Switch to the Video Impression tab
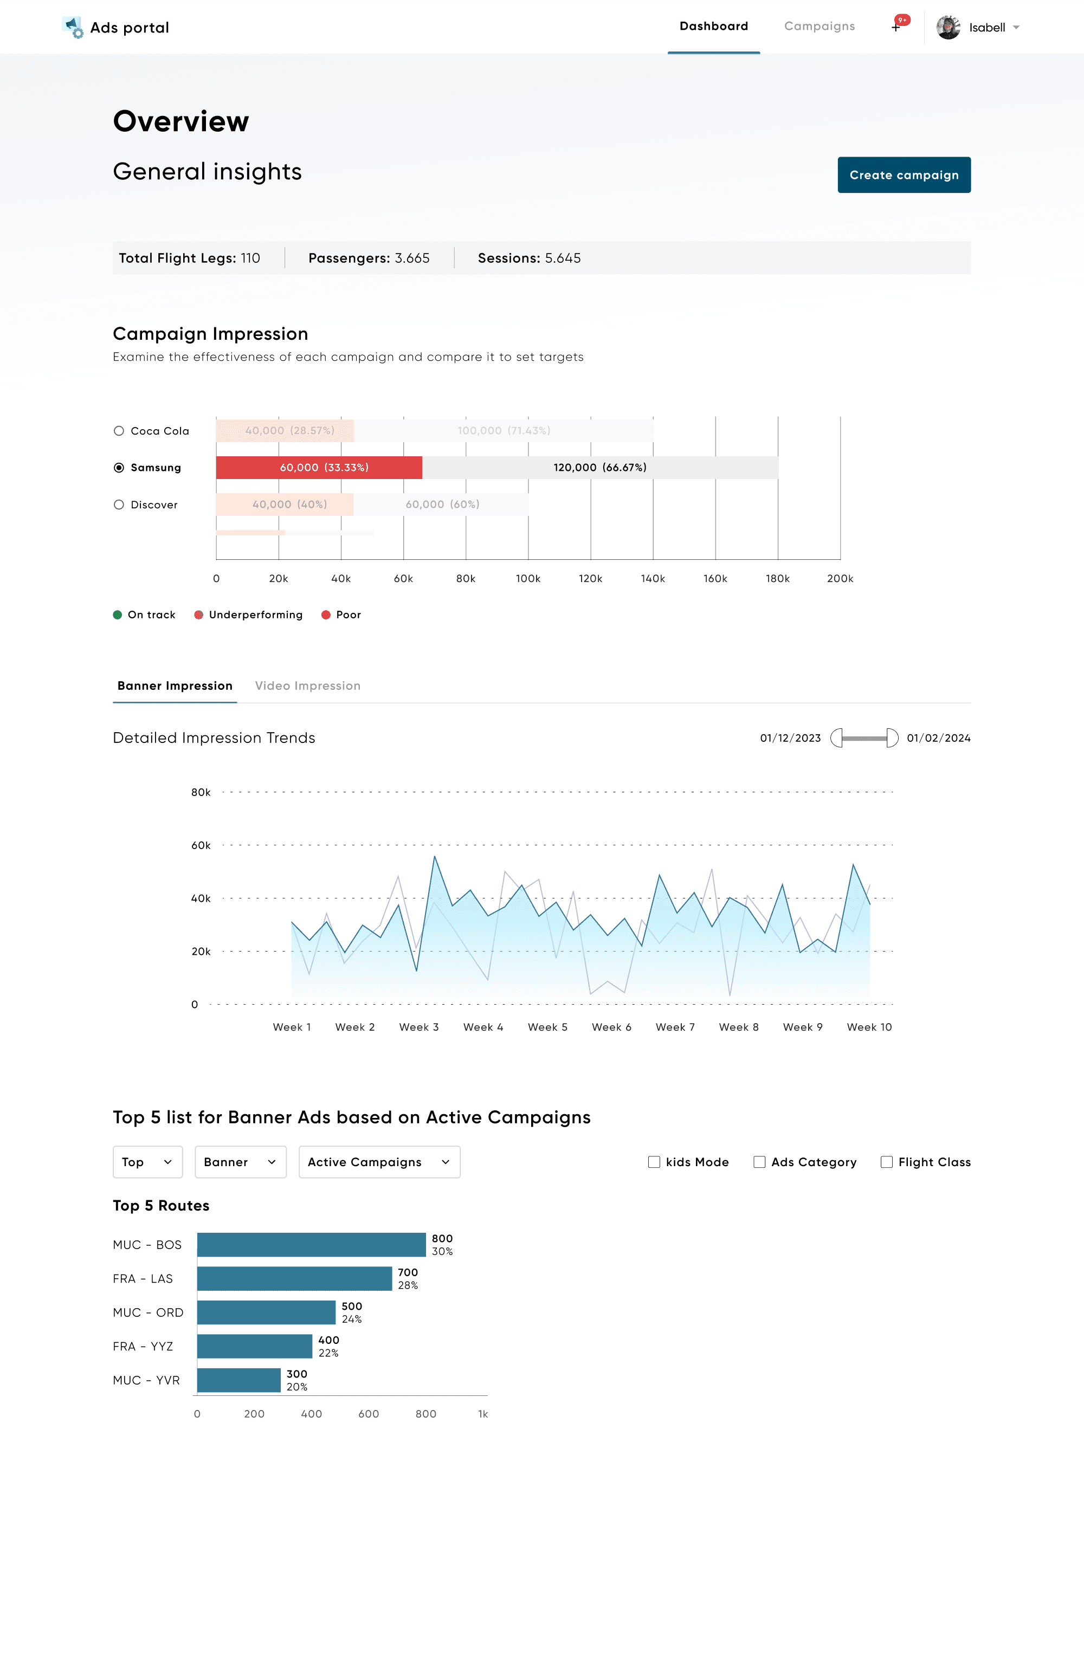Screen dimensions: 1084x1662 click(307, 686)
